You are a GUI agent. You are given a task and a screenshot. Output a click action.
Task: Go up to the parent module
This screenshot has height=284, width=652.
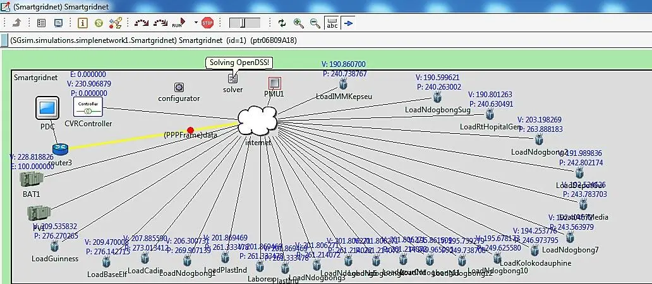click(x=16, y=23)
